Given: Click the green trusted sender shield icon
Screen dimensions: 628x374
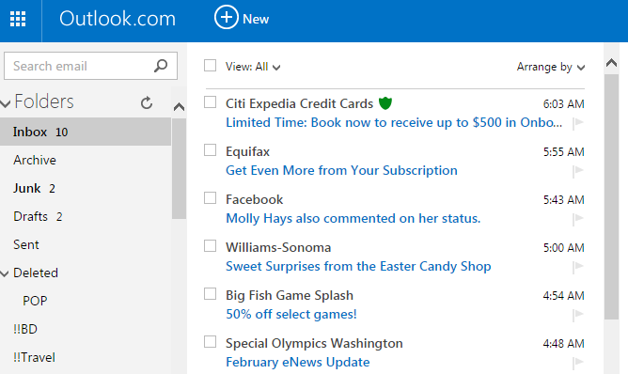Looking at the screenshot, I should pyautogui.click(x=385, y=103).
